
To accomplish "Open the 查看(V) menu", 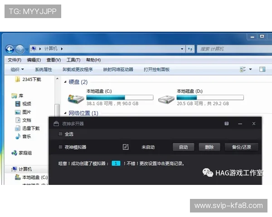I will (53, 60).
